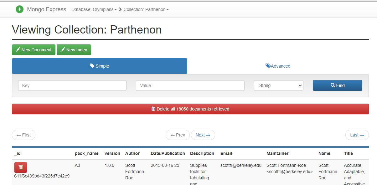Open the String type dropdown
Image resolution: width=377 pixels, height=185 pixels.
279,85
